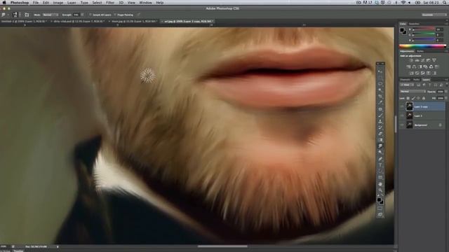449x252 pixels.
Task: Open the Essentials workspace switcher
Action: (434, 15)
